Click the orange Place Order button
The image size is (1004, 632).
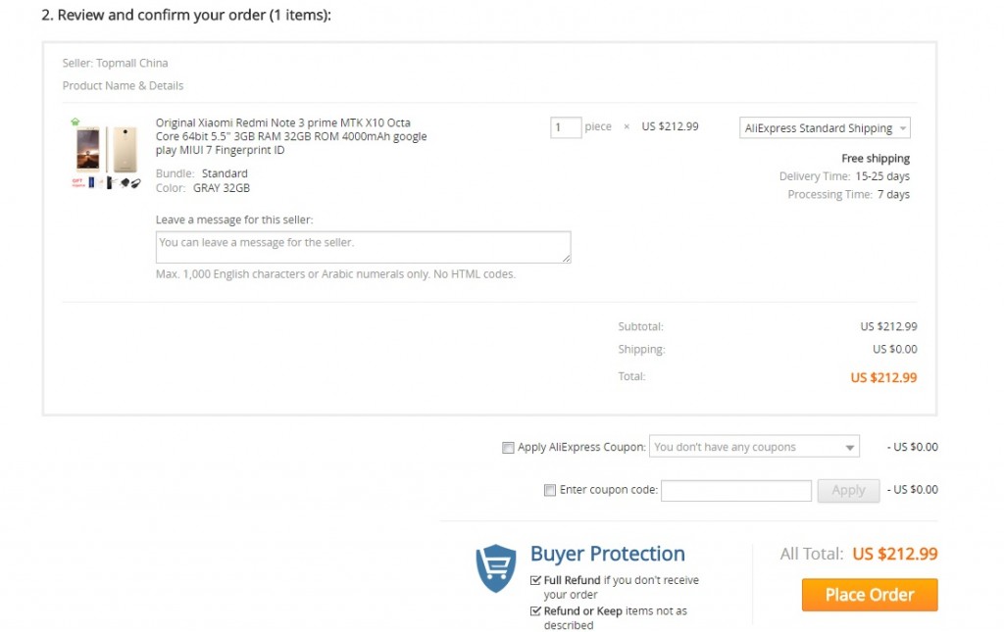(x=870, y=595)
